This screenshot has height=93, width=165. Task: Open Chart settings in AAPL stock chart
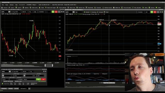pos(106,12)
